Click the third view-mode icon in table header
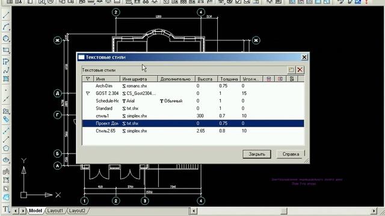Screen dimensions: 385x216 (x=292, y=79)
